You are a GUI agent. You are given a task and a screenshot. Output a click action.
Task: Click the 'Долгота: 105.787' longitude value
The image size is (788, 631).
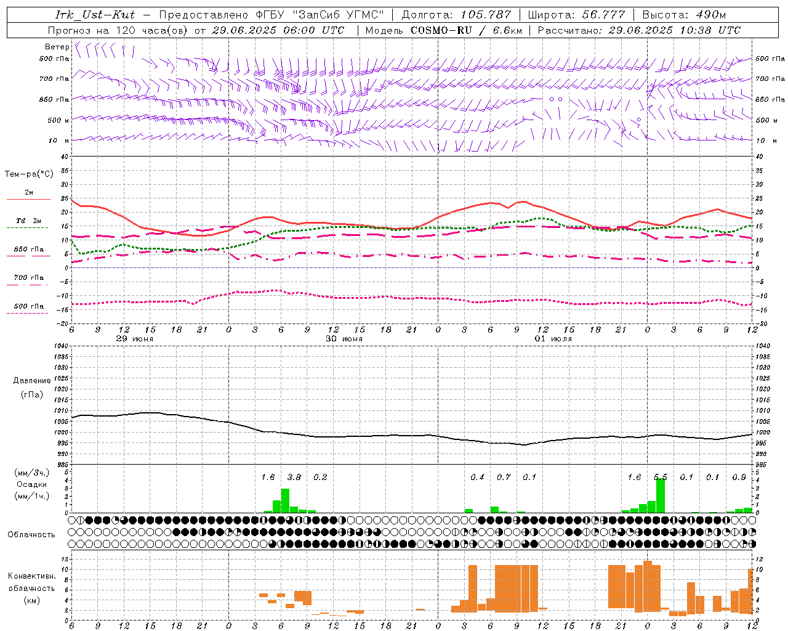point(457,15)
